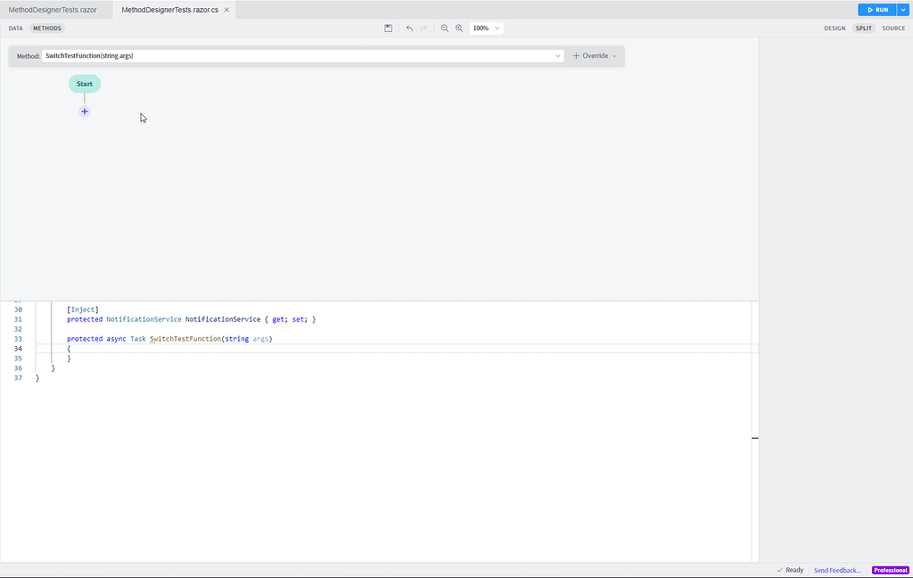The width and height of the screenshot is (913, 578).
Task: Enable the SPLIT view mode
Action: click(x=864, y=28)
